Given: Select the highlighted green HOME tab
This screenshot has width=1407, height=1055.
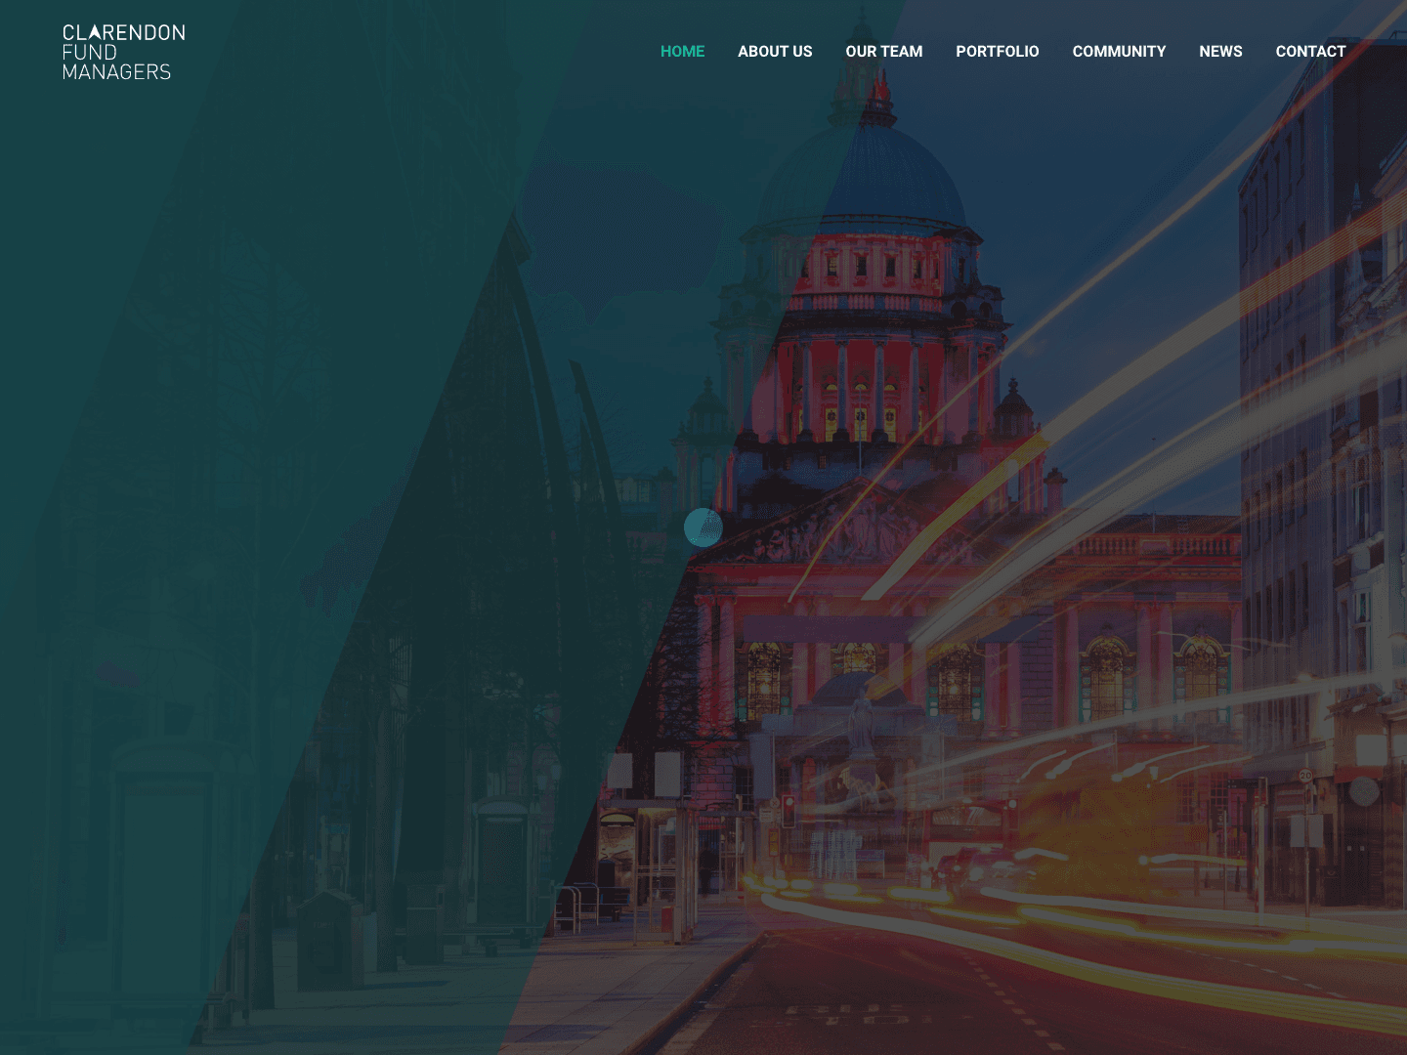Looking at the screenshot, I should [682, 51].
